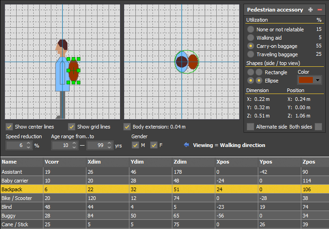Open the accessory Color dropdown arrow
The image size is (329, 229).
[317, 80]
